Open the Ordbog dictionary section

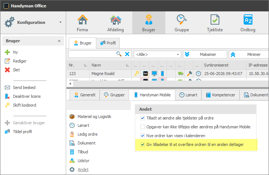coord(248,23)
